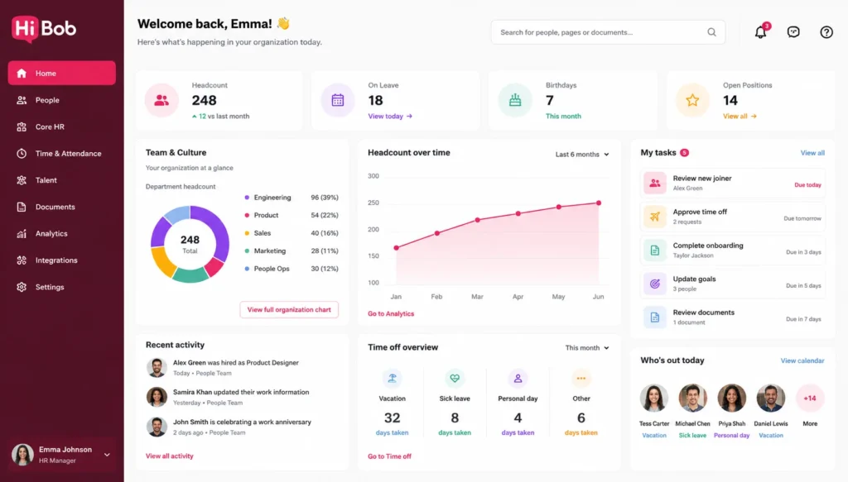Follow the Go to Time off link
The width and height of the screenshot is (848, 482).
389,456
